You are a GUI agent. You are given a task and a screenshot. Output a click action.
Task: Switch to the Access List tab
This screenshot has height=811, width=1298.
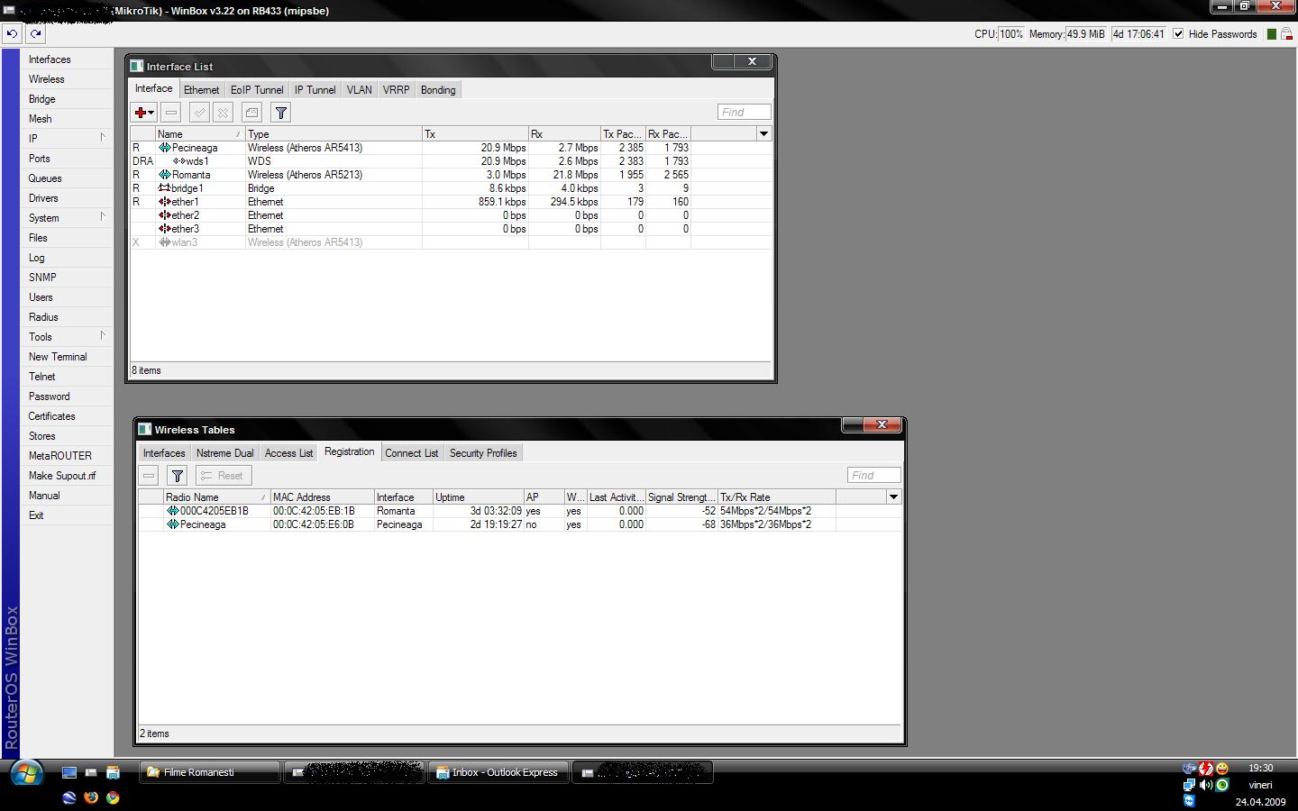[288, 453]
